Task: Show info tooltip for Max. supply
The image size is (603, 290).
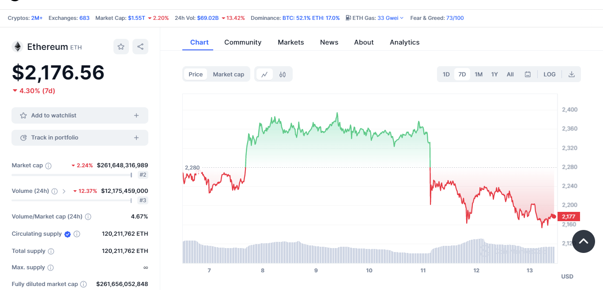Action: point(50,268)
